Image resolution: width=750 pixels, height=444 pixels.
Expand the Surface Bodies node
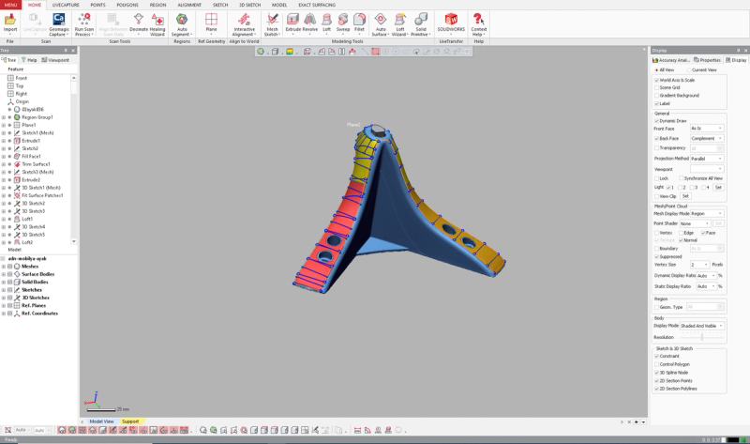click(x=4, y=274)
